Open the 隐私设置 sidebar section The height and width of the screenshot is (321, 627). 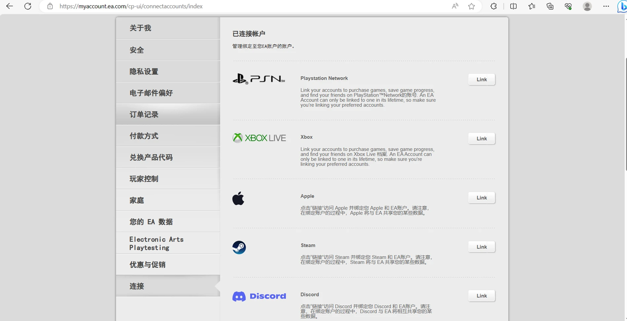[x=168, y=71]
